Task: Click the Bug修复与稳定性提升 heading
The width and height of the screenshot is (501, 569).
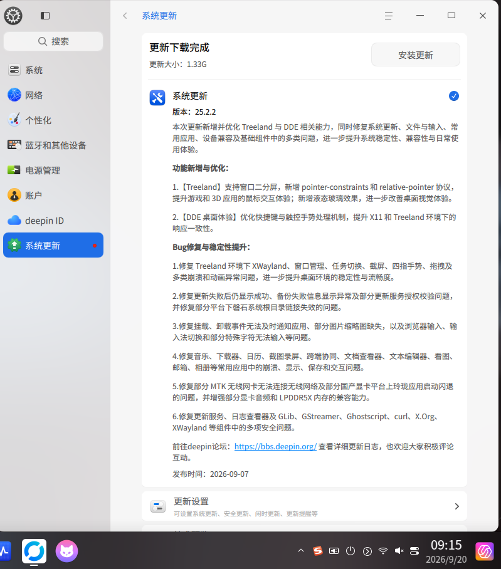Action: pyautogui.click(x=211, y=247)
